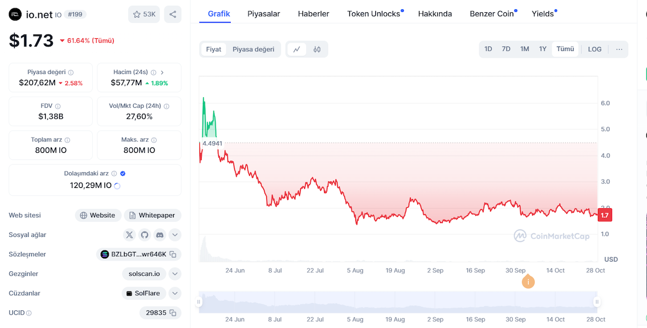Image resolution: width=647 pixels, height=328 pixels.
Task: Open the X (Twitter) social link
Action: click(x=129, y=235)
